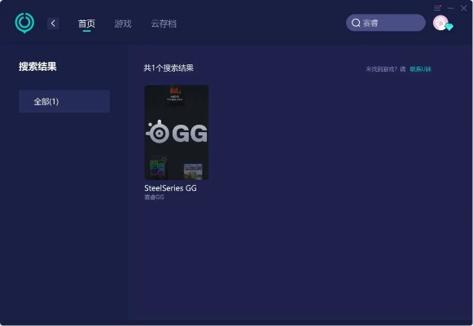Click the 联系U妹 link

(x=421, y=69)
